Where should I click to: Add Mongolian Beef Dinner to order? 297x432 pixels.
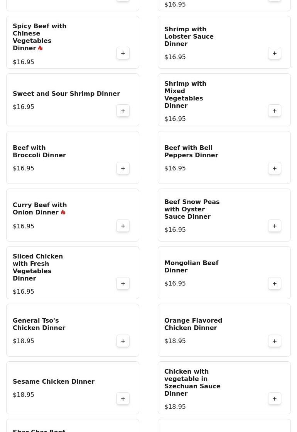275,284
